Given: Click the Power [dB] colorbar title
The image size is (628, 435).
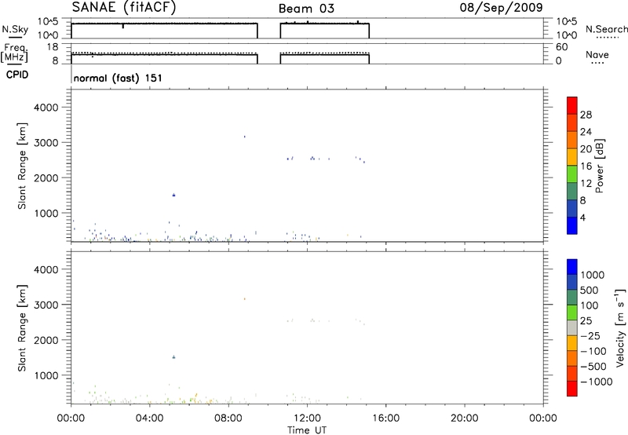Looking at the screenshot, I should click(599, 166).
